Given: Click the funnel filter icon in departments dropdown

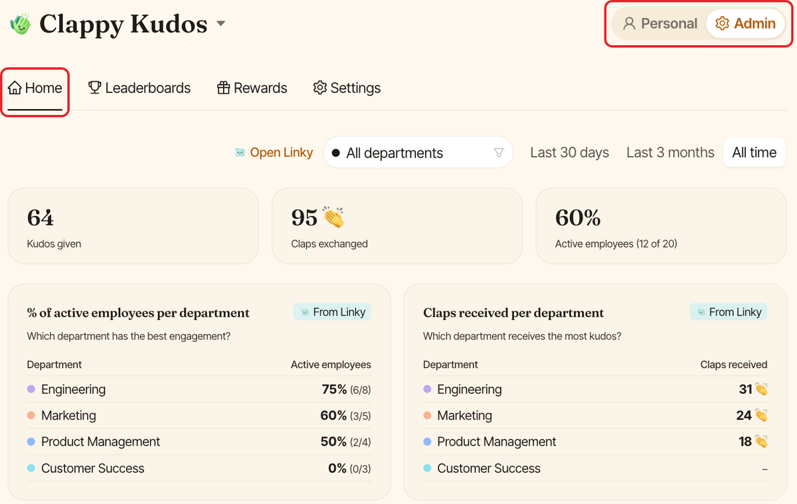Looking at the screenshot, I should pos(499,153).
